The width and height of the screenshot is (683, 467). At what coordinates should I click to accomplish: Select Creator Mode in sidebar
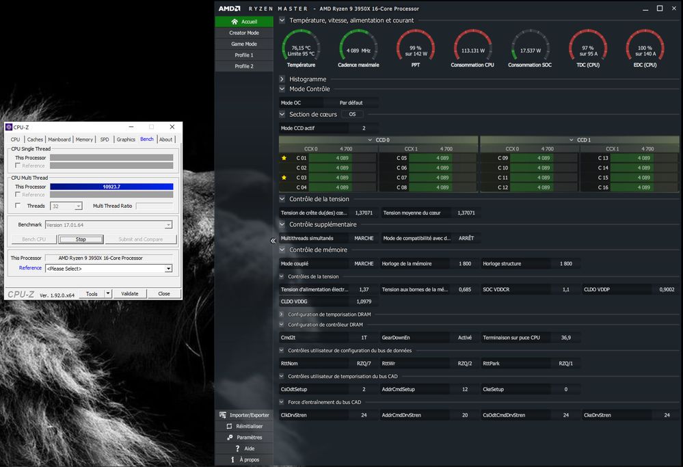[x=244, y=33]
